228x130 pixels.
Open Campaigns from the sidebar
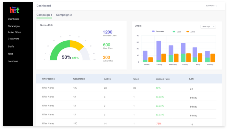click(x=14, y=26)
